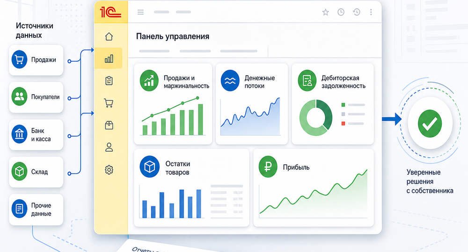Click the Остатки товаров cube icon
468x252 pixels.
tap(150, 167)
